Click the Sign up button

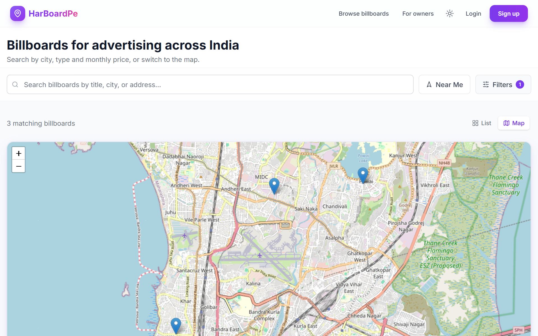pos(509,13)
